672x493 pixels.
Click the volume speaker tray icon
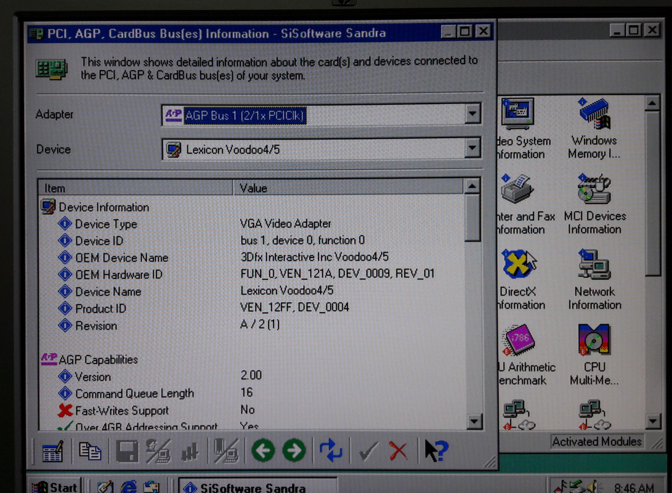point(593,487)
